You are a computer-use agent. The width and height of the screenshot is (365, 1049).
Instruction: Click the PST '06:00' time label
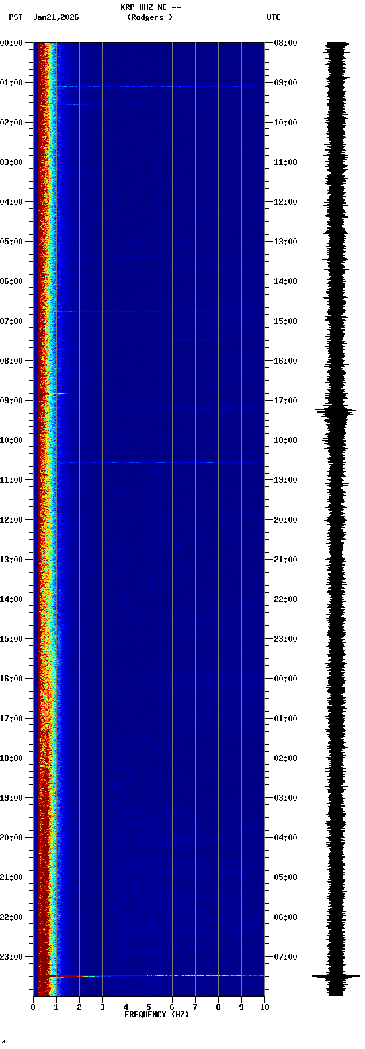11,281
